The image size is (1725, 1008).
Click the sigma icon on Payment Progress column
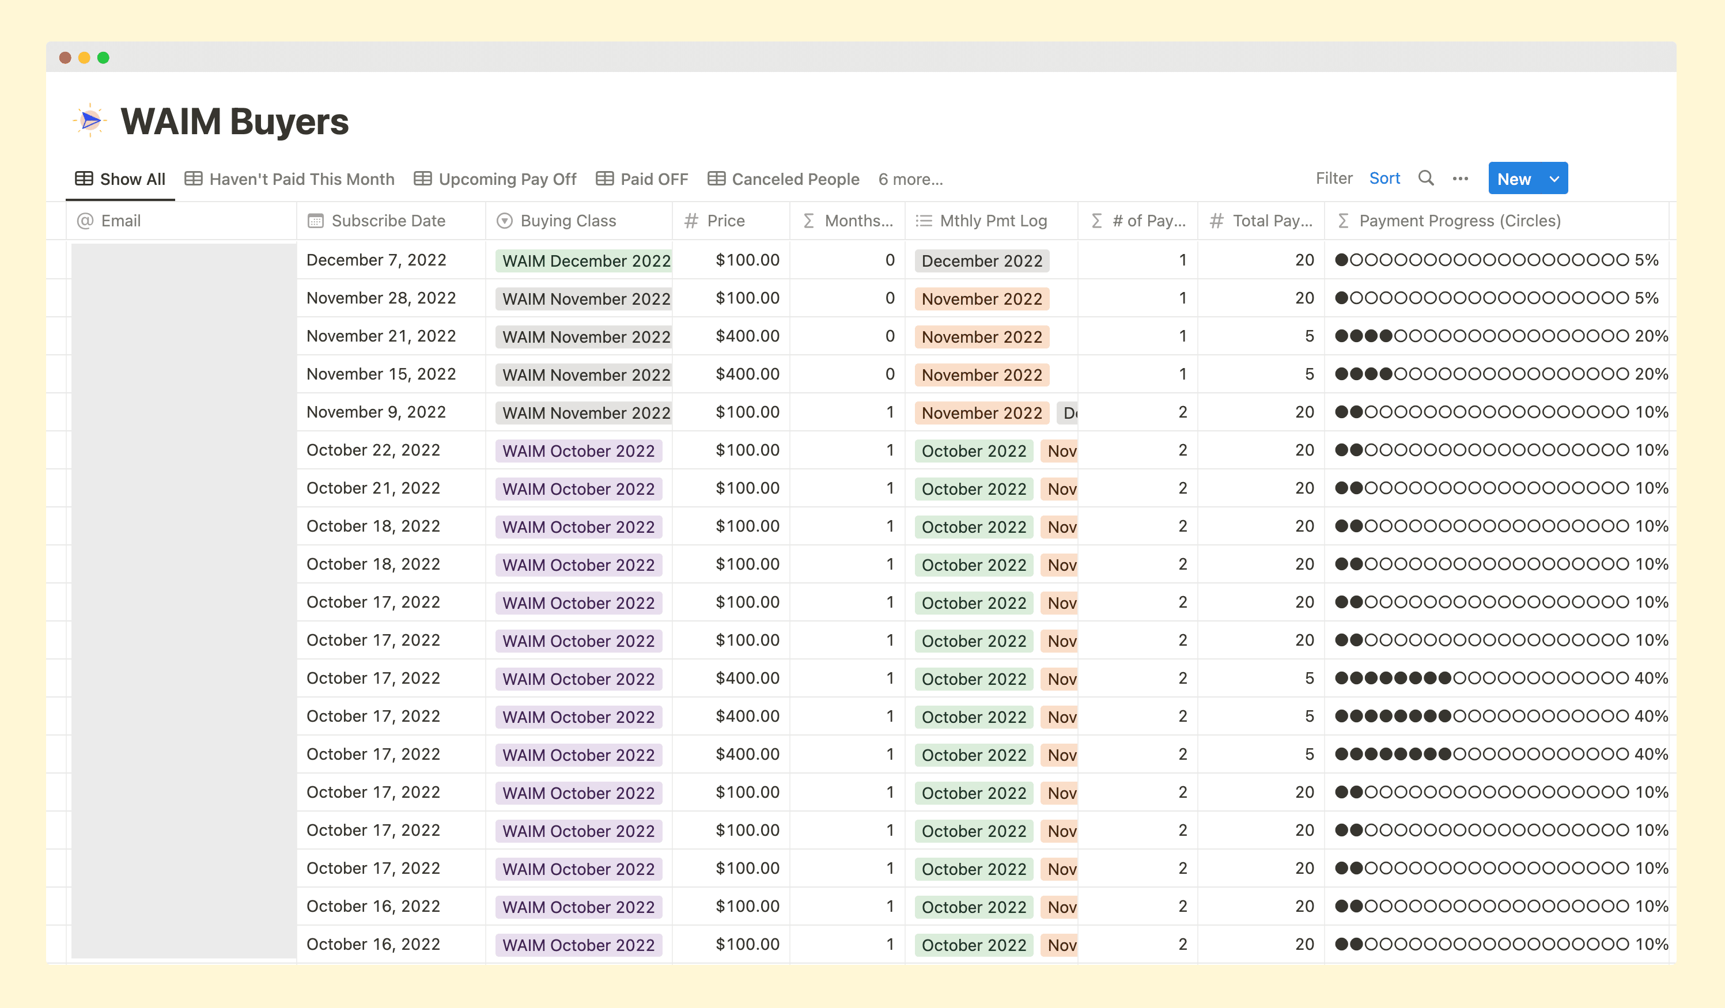(x=1342, y=221)
